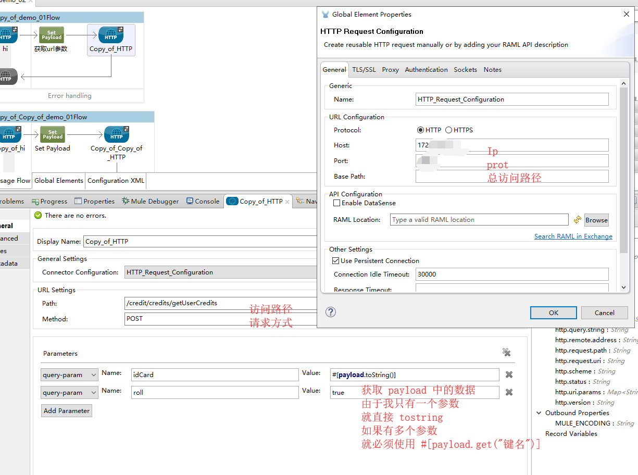This screenshot has width=638, height=475.
Task: Click the remove-all parameters icon
Action: point(506,353)
